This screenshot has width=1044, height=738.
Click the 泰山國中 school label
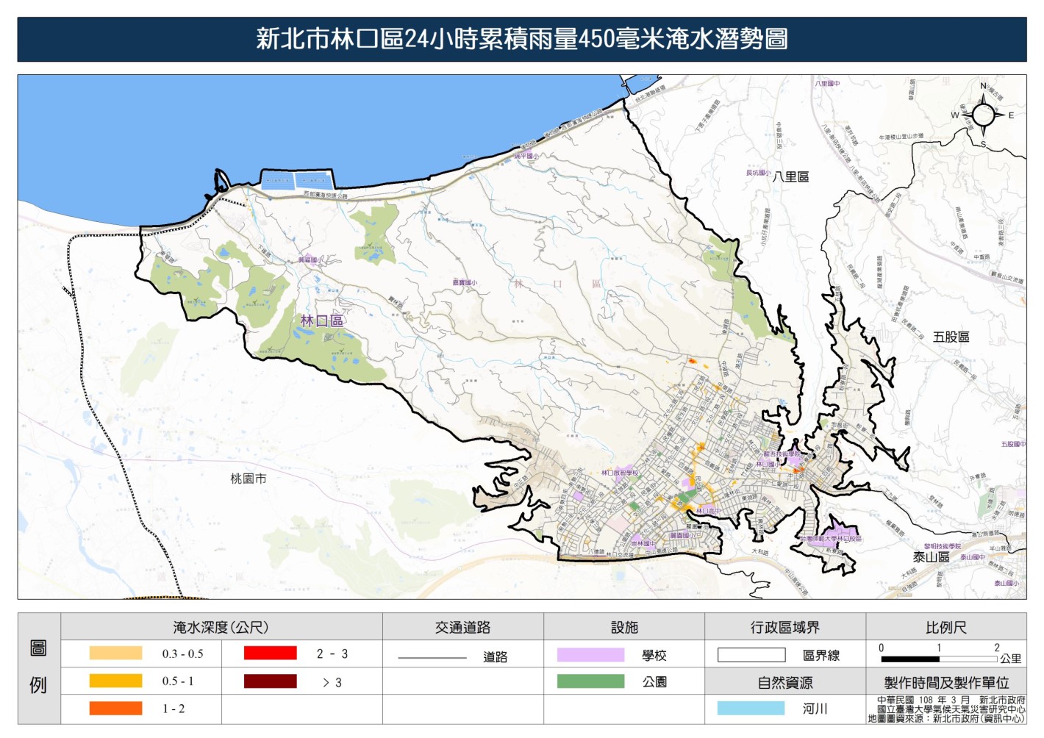click(x=973, y=557)
